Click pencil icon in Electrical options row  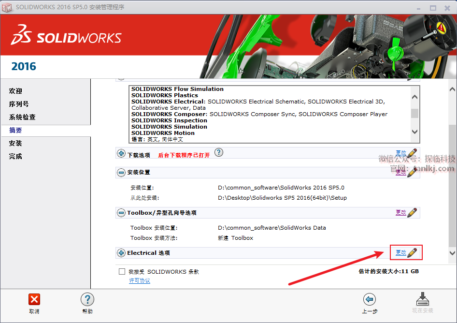click(412, 252)
